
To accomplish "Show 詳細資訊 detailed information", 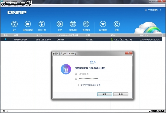I will pos(73,24).
